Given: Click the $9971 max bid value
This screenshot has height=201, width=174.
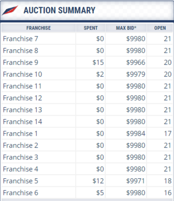Looking at the screenshot, I should (x=135, y=181).
